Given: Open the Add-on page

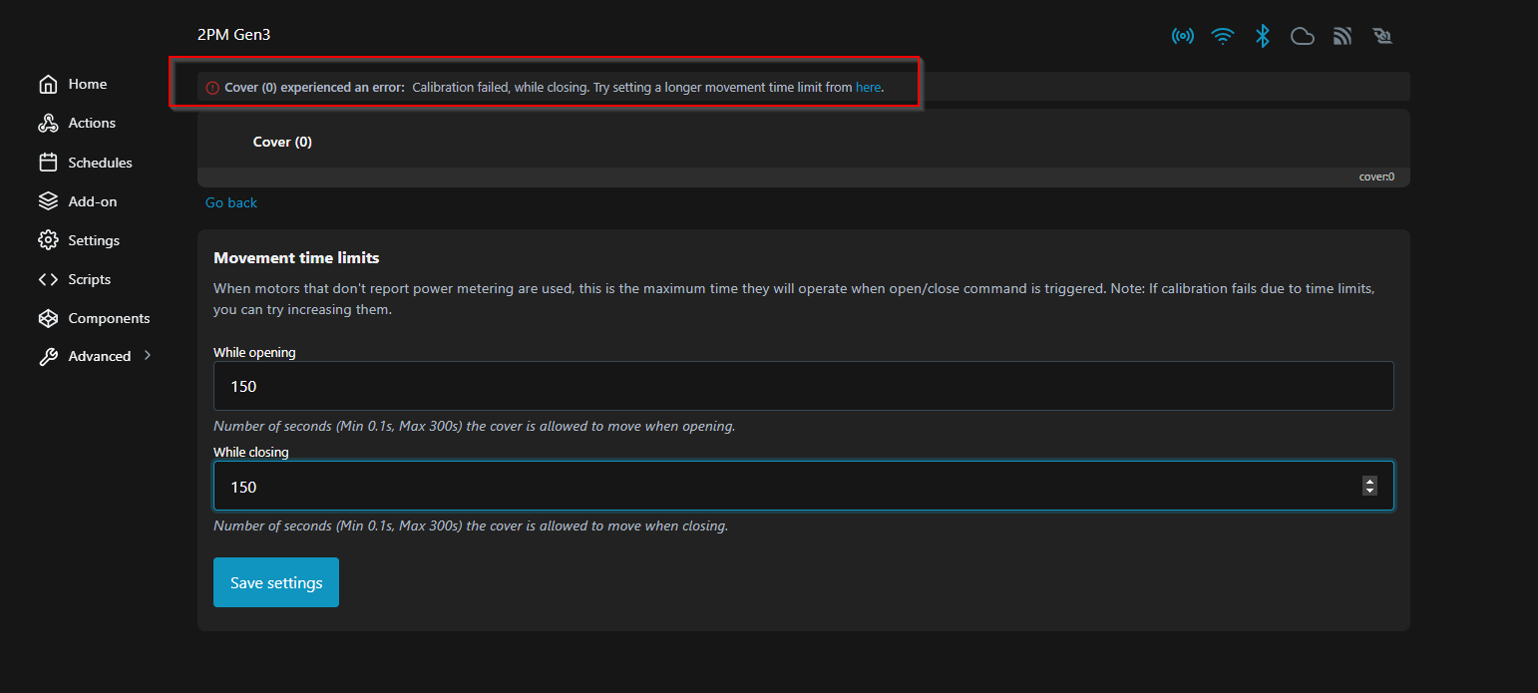Looking at the screenshot, I should click(x=92, y=201).
